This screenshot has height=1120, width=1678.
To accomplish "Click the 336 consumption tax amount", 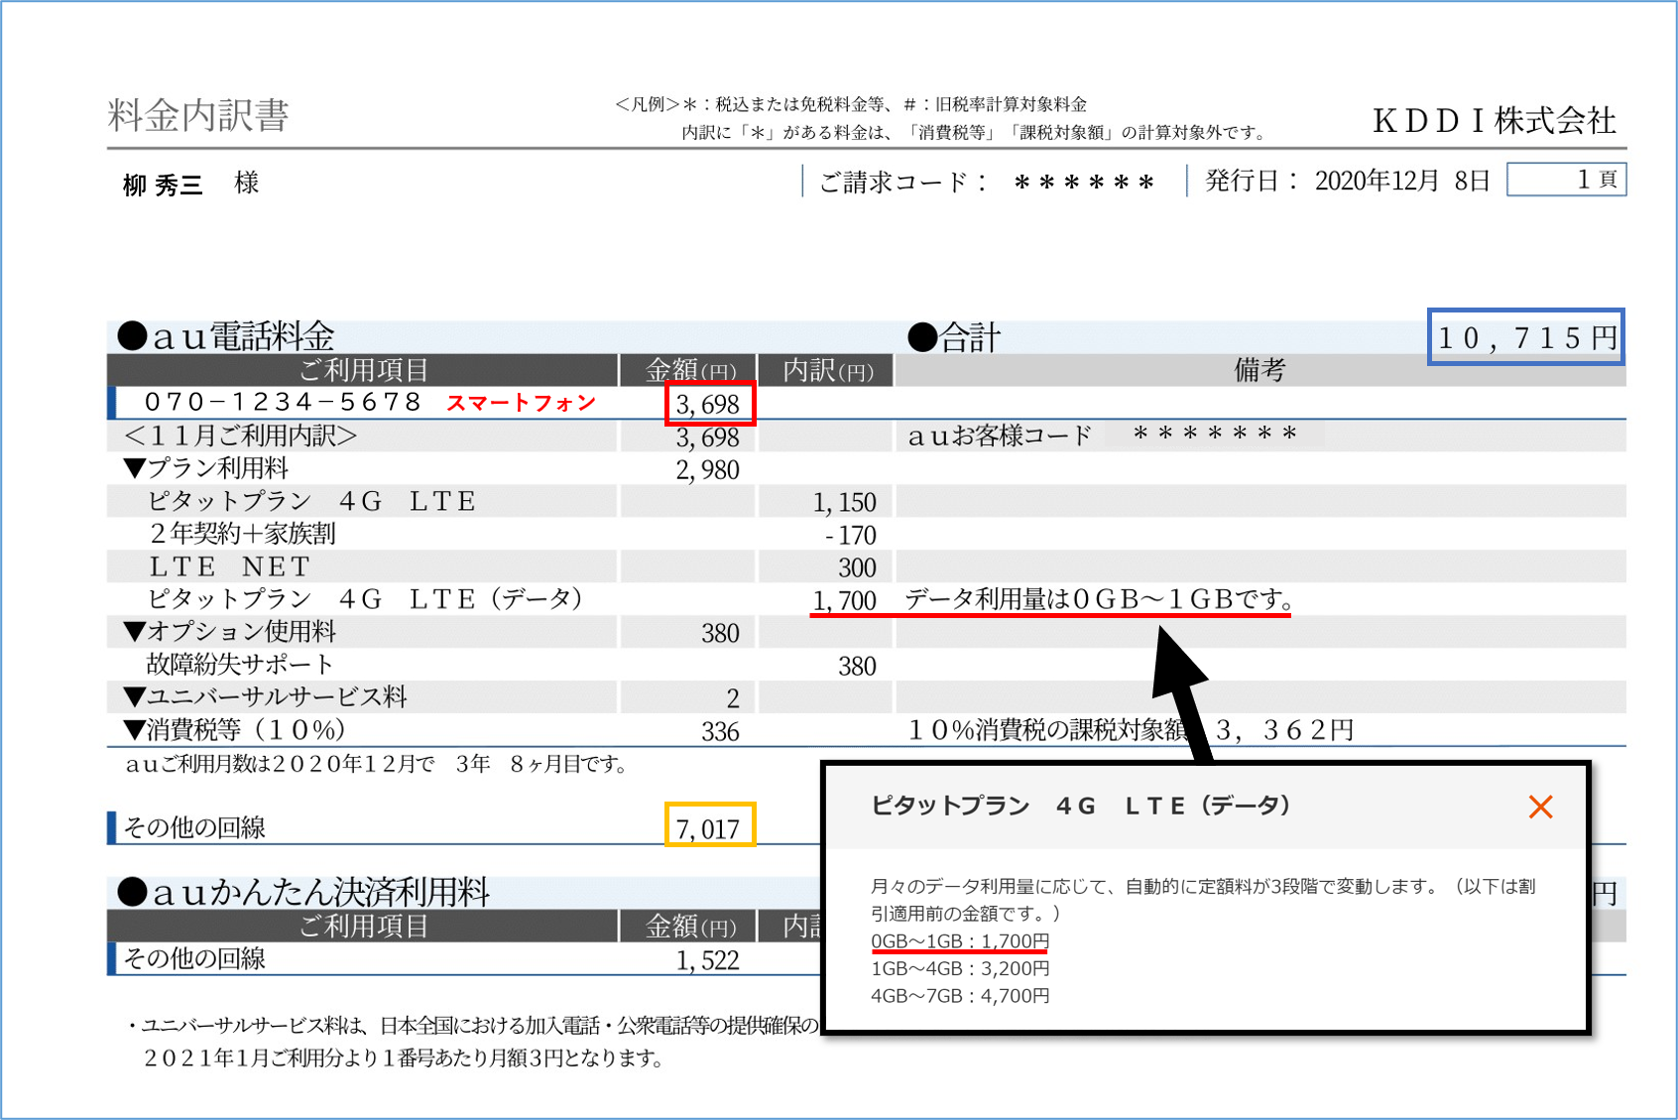I will pos(720,732).
